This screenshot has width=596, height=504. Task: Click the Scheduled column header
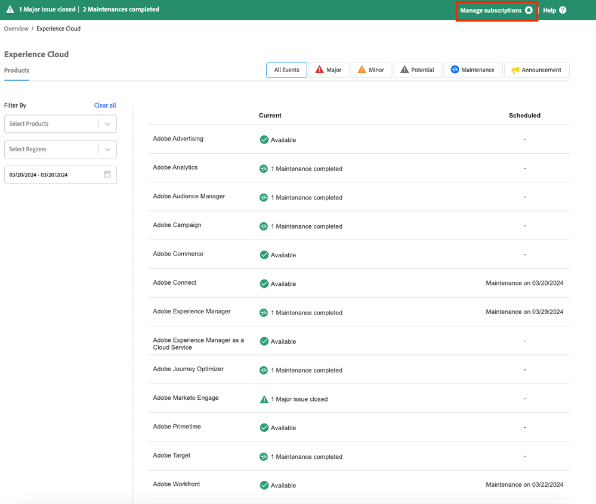[x=524, y=116]
